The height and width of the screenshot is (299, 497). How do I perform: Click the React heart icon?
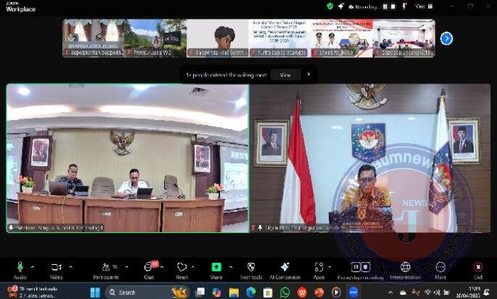(x=182, y=267)
